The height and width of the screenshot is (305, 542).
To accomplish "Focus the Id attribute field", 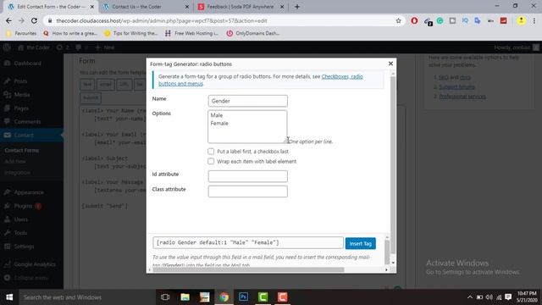I will [x=247, y=176].
